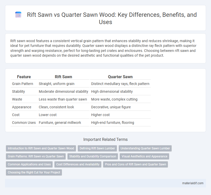Viewport: 211px width, 195px height.
Task: Select 'Choosing the Right Cut for Your Project' tag
Action: tap(34, 172)
